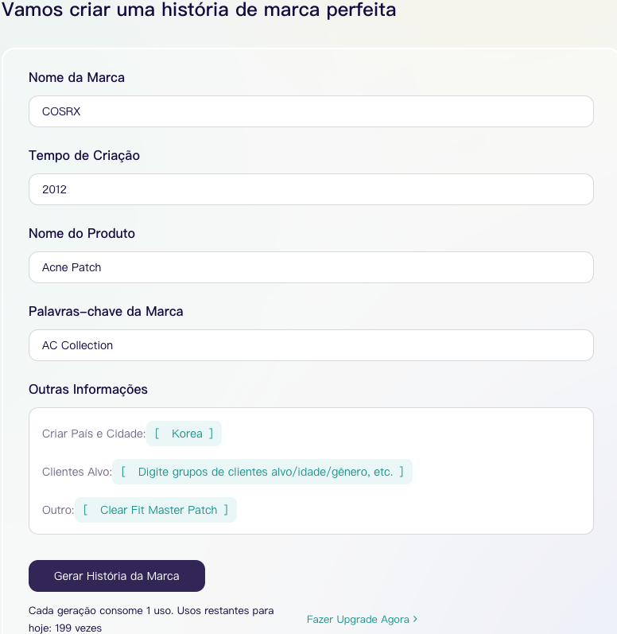Click the Criar País e Cidade label text

point(93,434)
